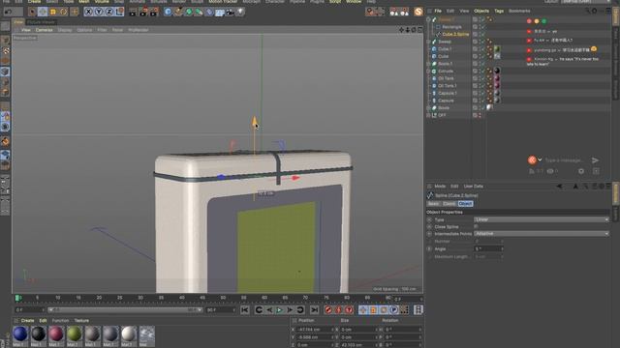Image resolution: width=620 pixels, height=348 pixels.
Task: Open Render Settings icon
Action: pos(154,12)
